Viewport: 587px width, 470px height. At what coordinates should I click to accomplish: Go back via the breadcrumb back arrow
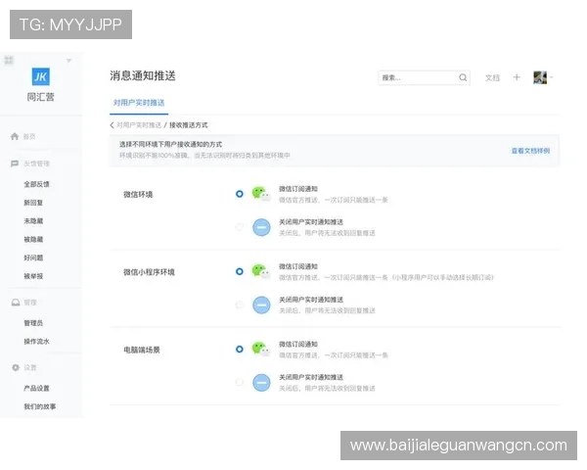tap(112, 125)
